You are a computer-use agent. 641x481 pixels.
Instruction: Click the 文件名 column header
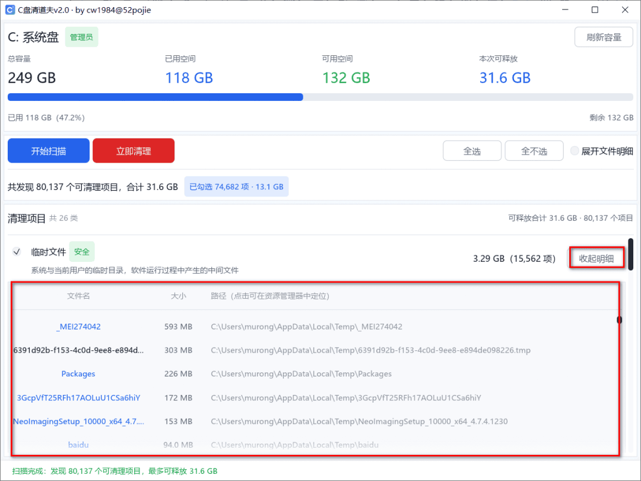tap(78, 296)
